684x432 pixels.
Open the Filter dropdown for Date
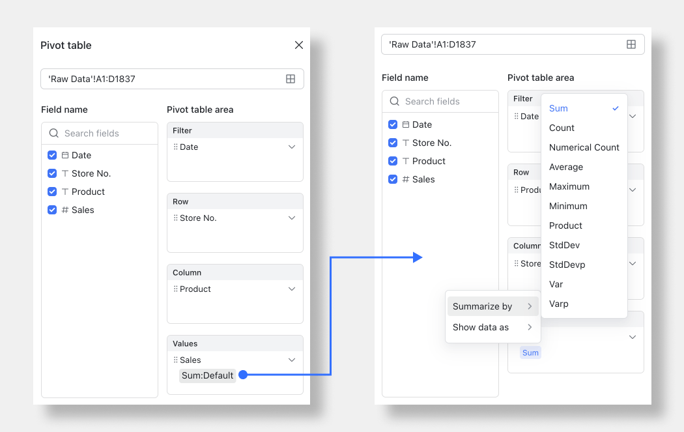click(291, 147)
